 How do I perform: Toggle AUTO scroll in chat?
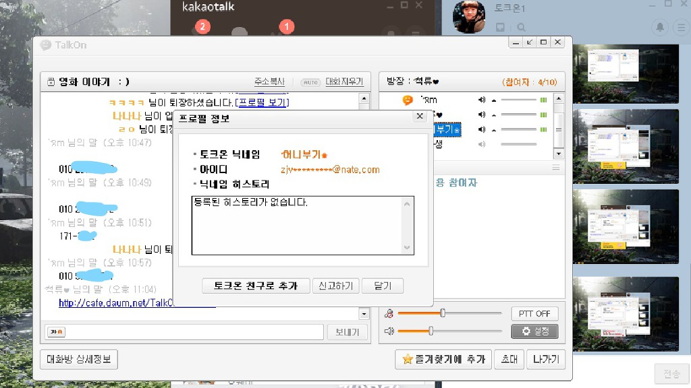click(x=310, y=82)
